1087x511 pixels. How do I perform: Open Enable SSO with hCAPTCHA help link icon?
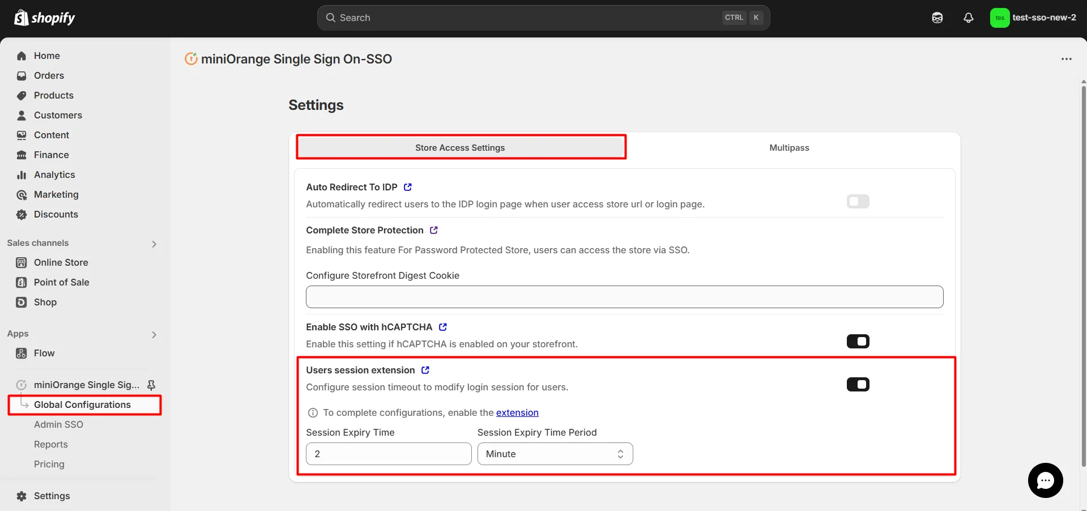(443, 327)
